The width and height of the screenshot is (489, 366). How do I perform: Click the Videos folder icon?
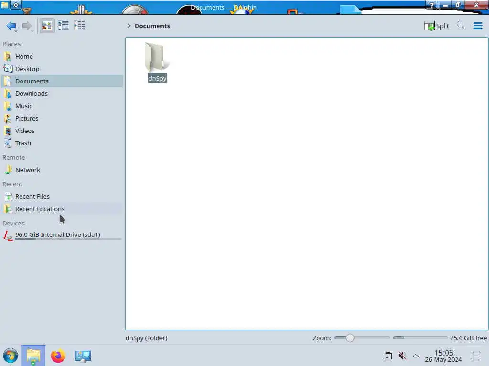pos(8,131)
